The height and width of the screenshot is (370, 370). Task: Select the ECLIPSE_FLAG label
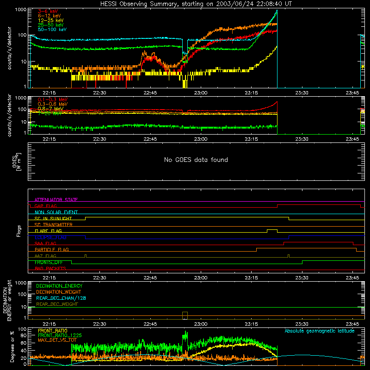tap(50, 237)
